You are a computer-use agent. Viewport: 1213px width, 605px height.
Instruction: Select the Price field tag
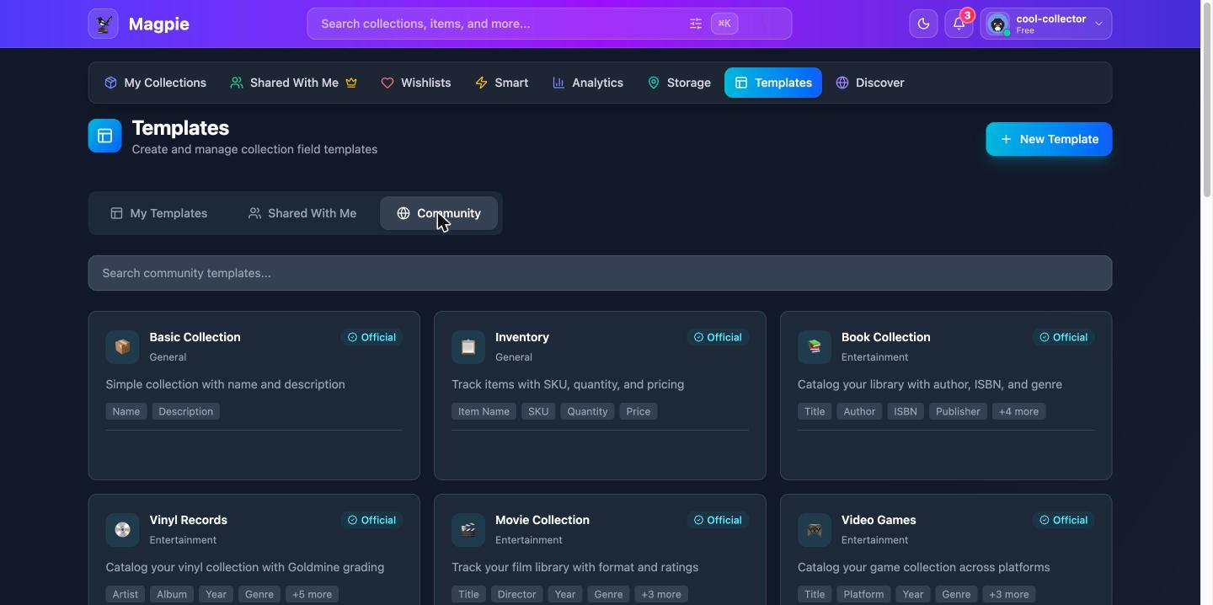click(639, 411)
